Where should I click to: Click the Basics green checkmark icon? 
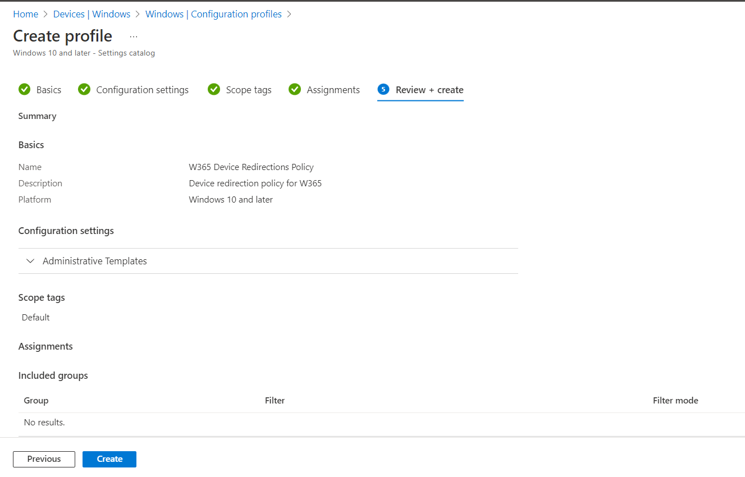pyautogui.click(x=24, y=89)
